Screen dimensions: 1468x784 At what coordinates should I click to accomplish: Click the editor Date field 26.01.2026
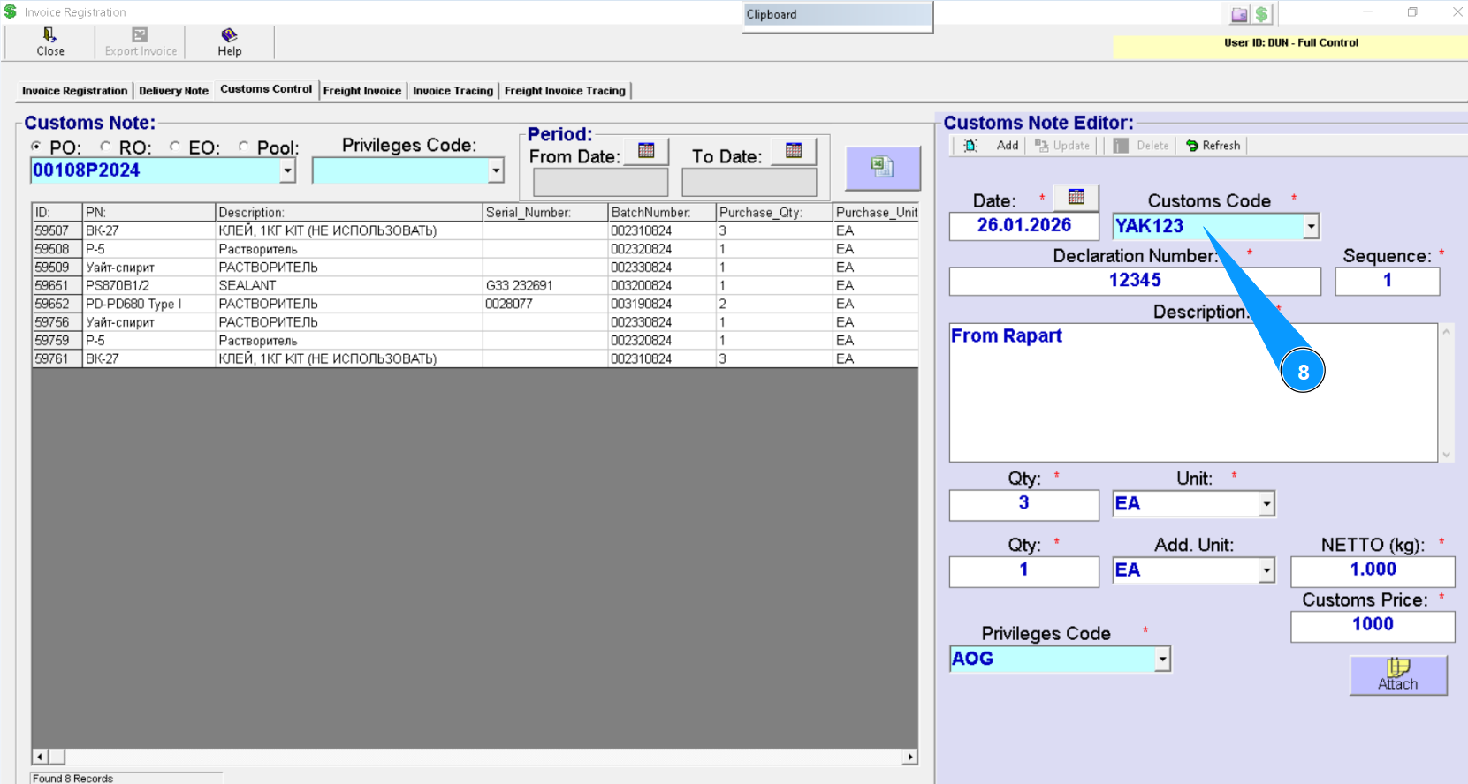[x=1023, y=226]
